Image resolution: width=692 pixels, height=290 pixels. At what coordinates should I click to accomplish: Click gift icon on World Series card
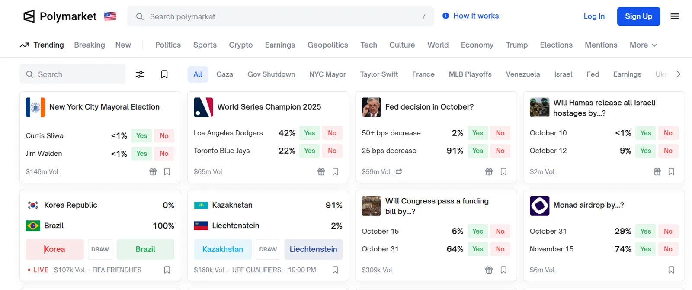(x=321, y=172)
